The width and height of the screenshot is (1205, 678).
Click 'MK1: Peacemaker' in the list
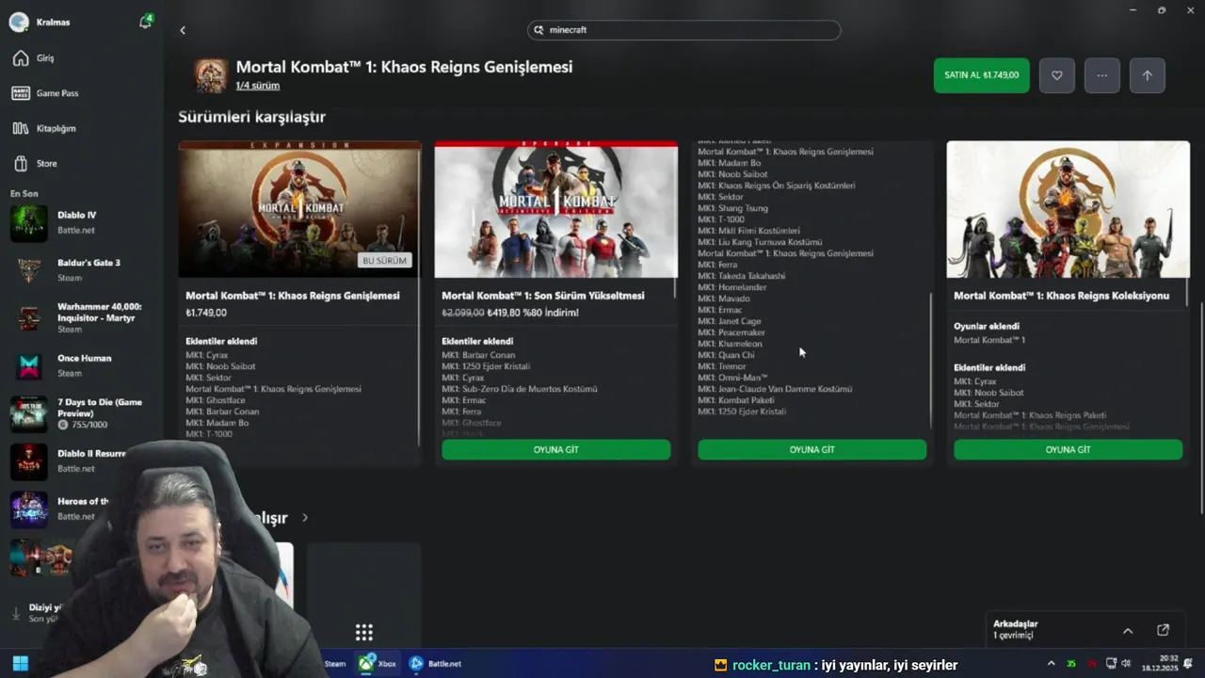pyautogui.click(x=731, y=332)
